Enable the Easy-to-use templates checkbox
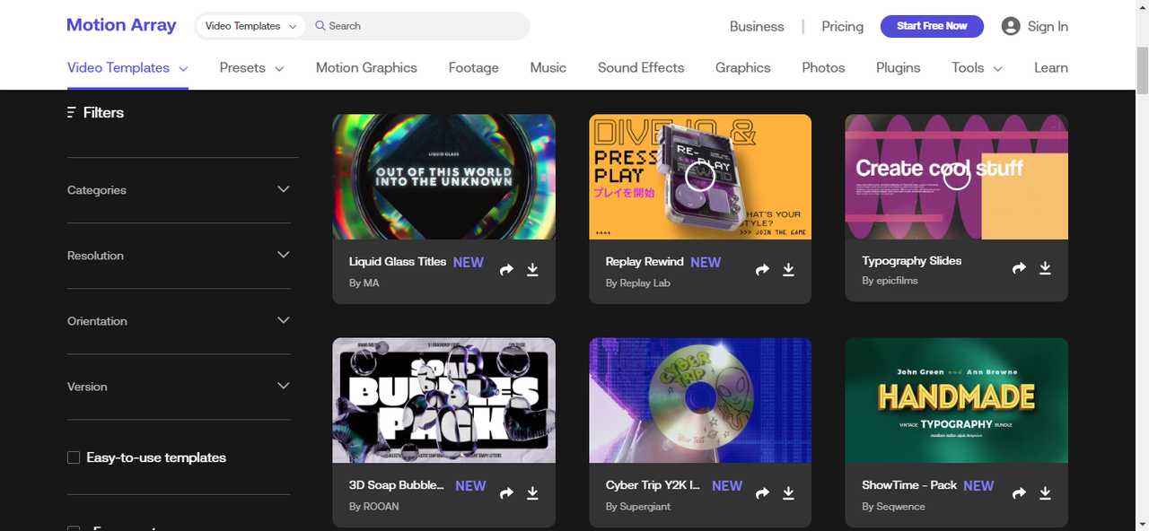The height and width of the screenshot is (531, 1149). click(74, 457)
